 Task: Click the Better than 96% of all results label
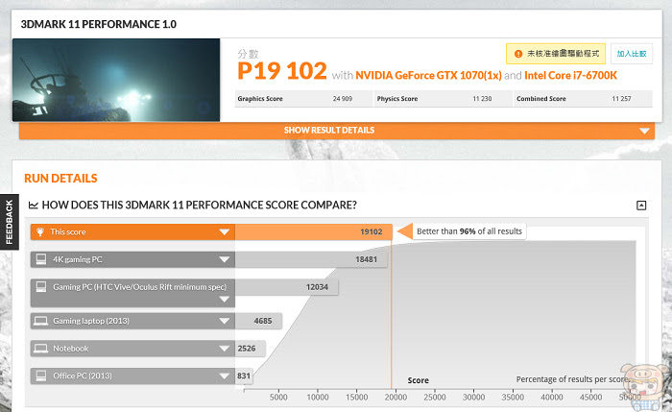pyautogui.click(x=469, y=231)
